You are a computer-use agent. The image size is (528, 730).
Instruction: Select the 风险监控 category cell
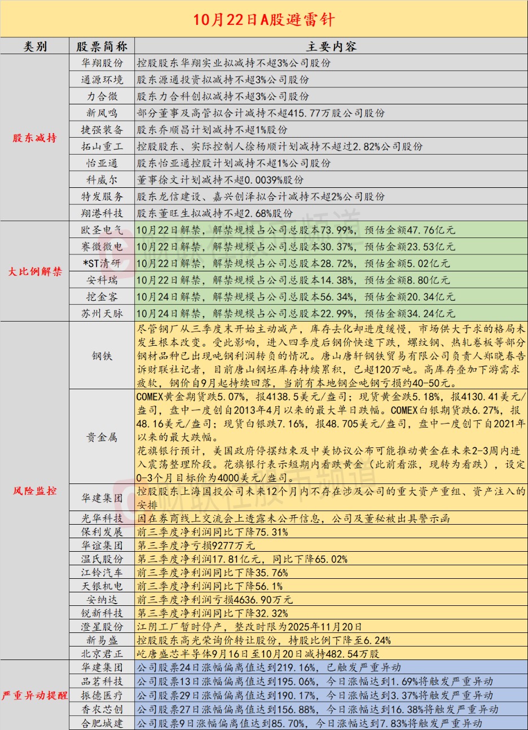point(35,491)
